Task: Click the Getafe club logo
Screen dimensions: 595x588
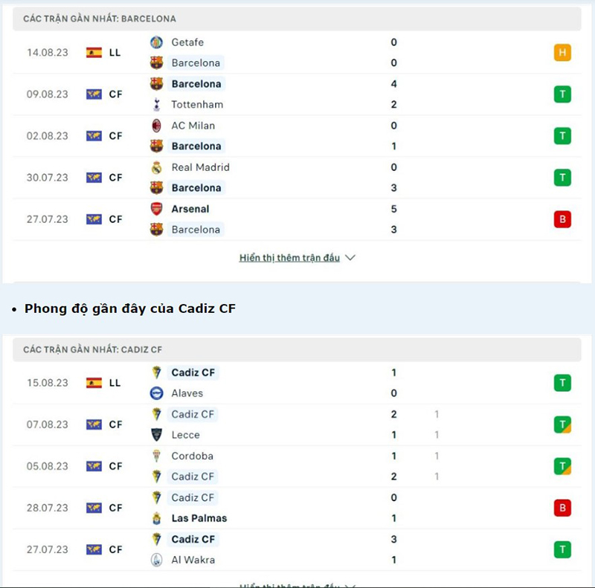Action: pyautogui.click(x=156, y=42)
